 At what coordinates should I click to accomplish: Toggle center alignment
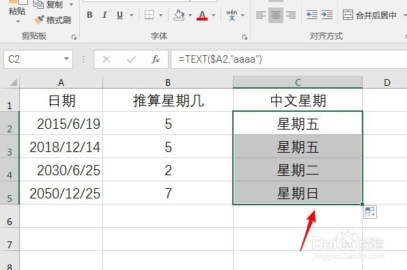click(x=276, y=15)
